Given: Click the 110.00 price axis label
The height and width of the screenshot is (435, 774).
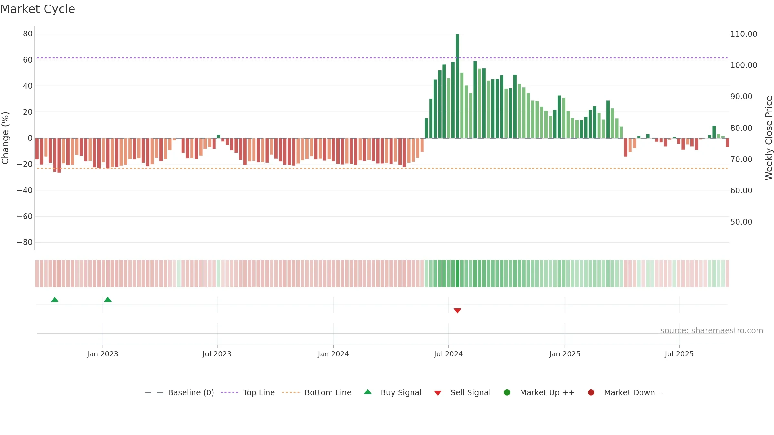Looking at the screenshot, I should [x=744, y=34].
